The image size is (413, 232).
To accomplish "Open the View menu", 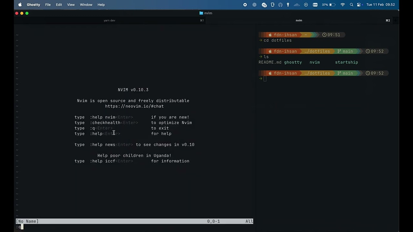I will tap(71, 5).
